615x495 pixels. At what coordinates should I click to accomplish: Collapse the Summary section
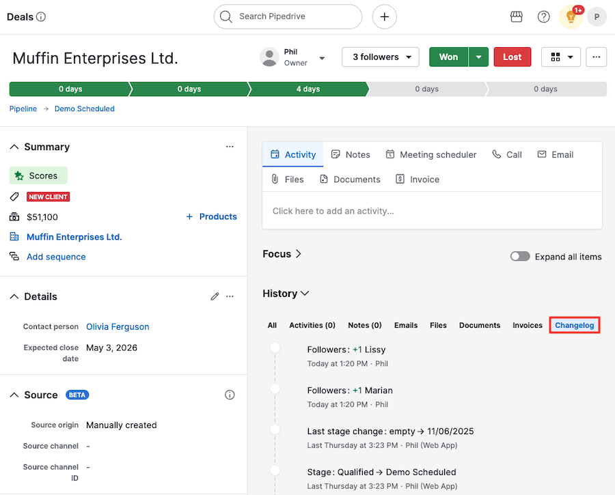tap(14, 147)
